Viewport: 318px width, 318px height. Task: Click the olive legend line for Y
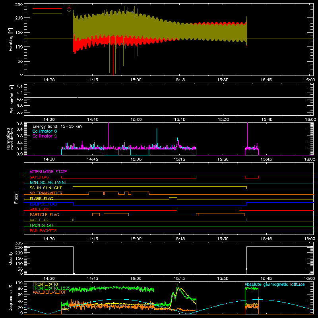tap(47, 14)
